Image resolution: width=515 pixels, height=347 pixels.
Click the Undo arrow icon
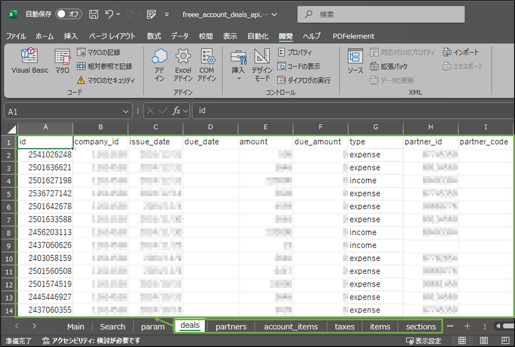pos(109,14)
